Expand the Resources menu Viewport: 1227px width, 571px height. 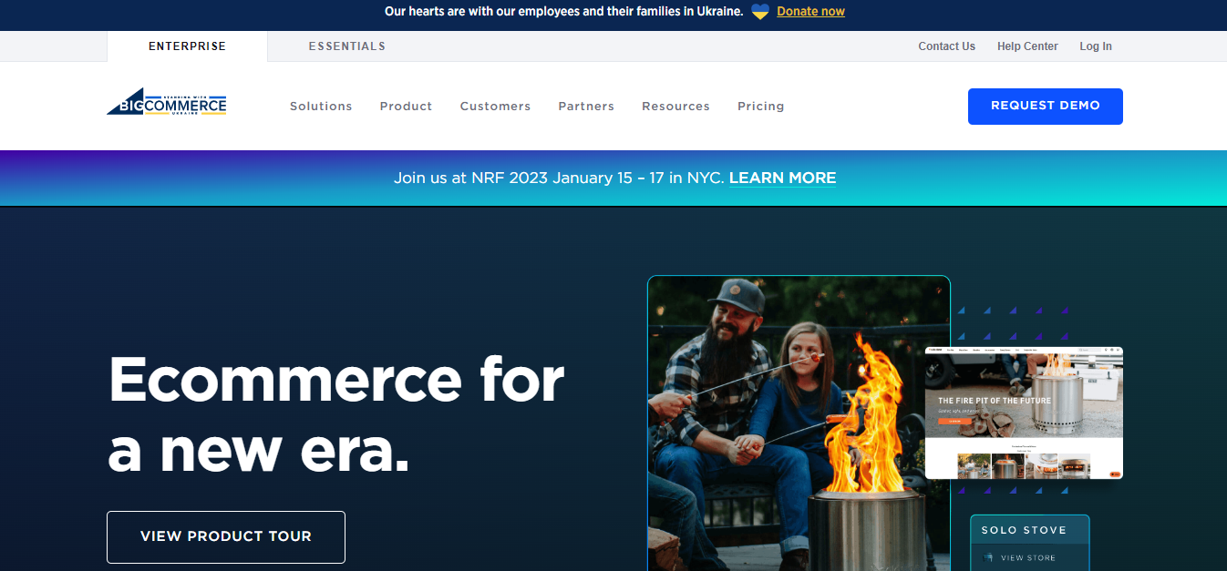click(675, 107)
